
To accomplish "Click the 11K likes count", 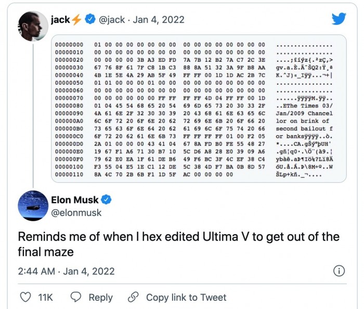I will (46, 297).
